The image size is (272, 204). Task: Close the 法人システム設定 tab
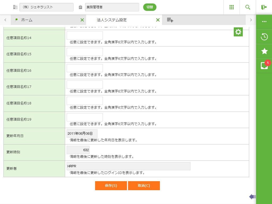158,20
